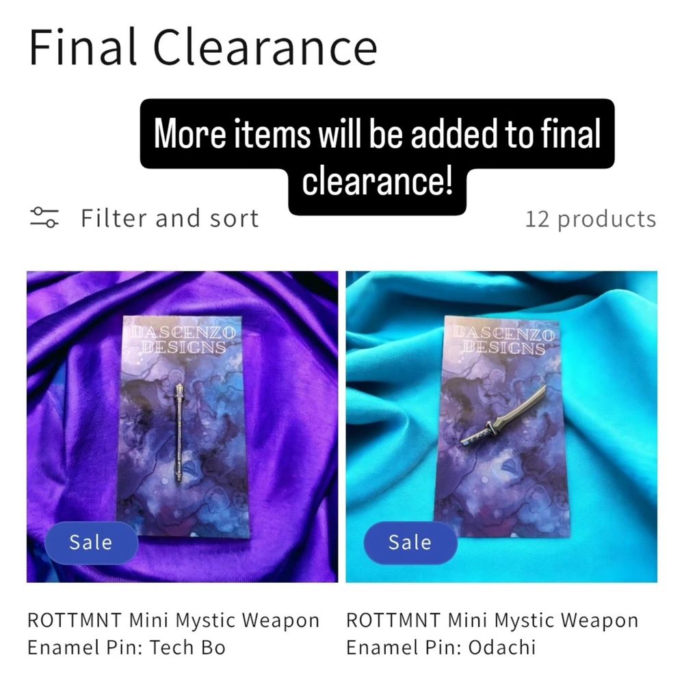
Task: Open the purple satin Tech Bo product thumbnail
Action: (183, 427)
